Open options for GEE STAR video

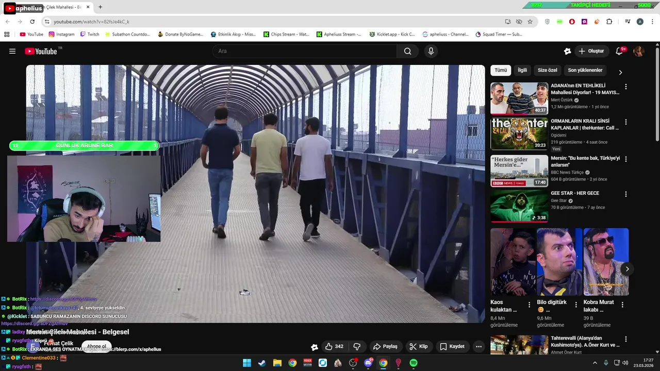626,194
